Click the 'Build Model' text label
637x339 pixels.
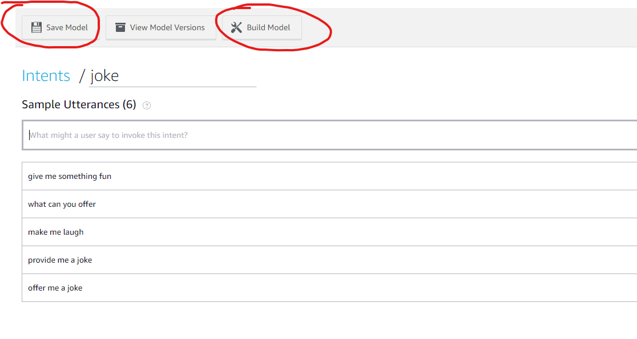coord(268,27)
